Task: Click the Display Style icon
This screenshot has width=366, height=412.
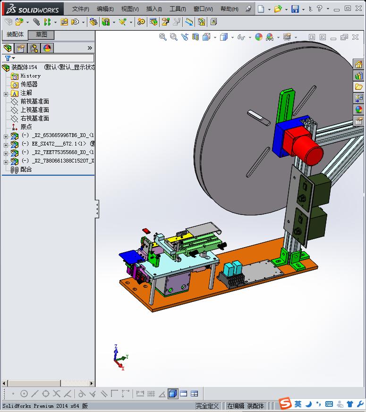Action: point(224,37)
